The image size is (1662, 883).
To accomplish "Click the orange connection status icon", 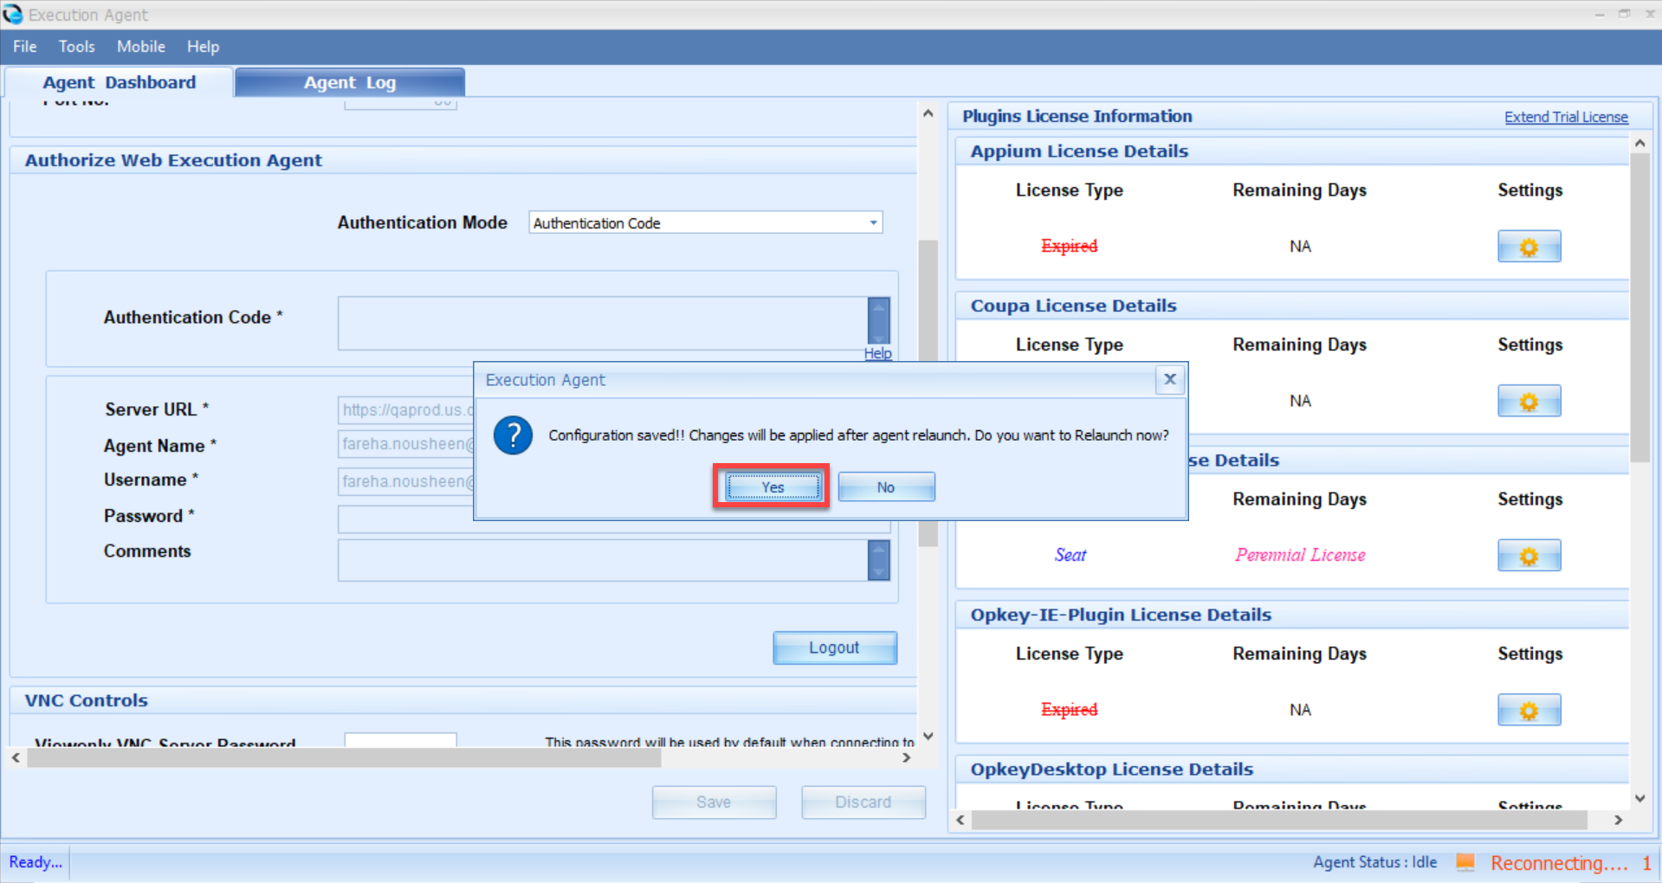I will pos(1465,862).
